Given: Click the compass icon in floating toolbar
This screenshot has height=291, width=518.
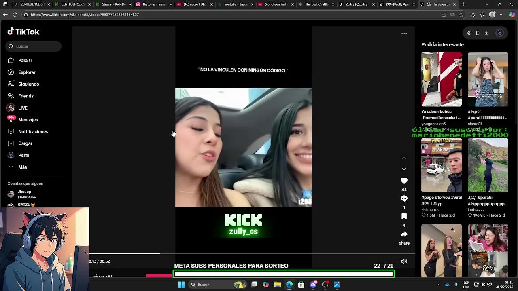Looking at the screenshot, I should click(x=469, y=33).
